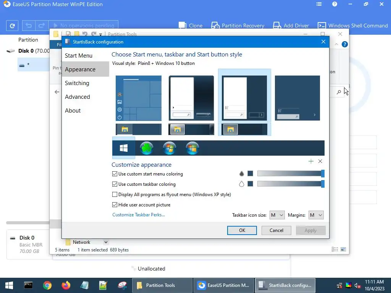The image size is (391, 293).
Task: Pick the Windows 7 orb start button
Action: pos(169,148)
